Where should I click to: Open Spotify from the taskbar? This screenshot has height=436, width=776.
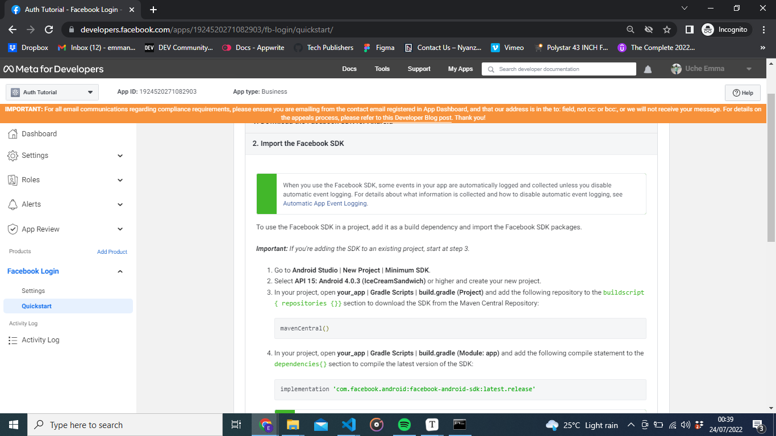point(404,425)
